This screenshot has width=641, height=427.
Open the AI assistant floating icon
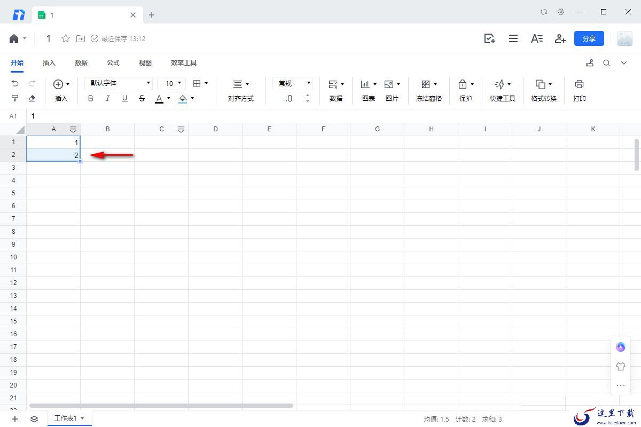[620, 347]
